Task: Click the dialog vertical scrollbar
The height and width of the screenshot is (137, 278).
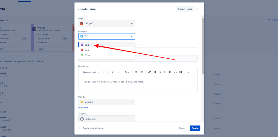Action: pyautogui.click(x=203, y=46)
